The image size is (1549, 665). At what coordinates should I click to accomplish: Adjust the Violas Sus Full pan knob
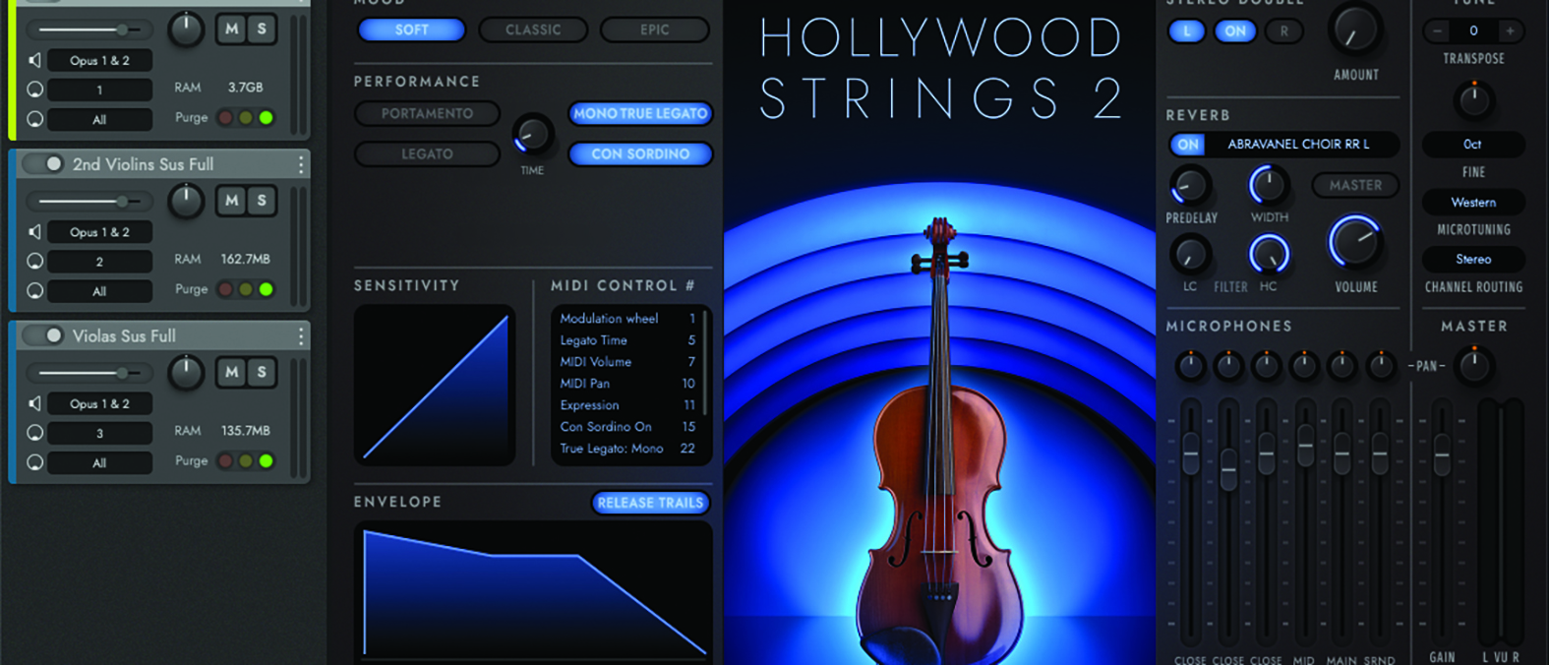(186, 372)
